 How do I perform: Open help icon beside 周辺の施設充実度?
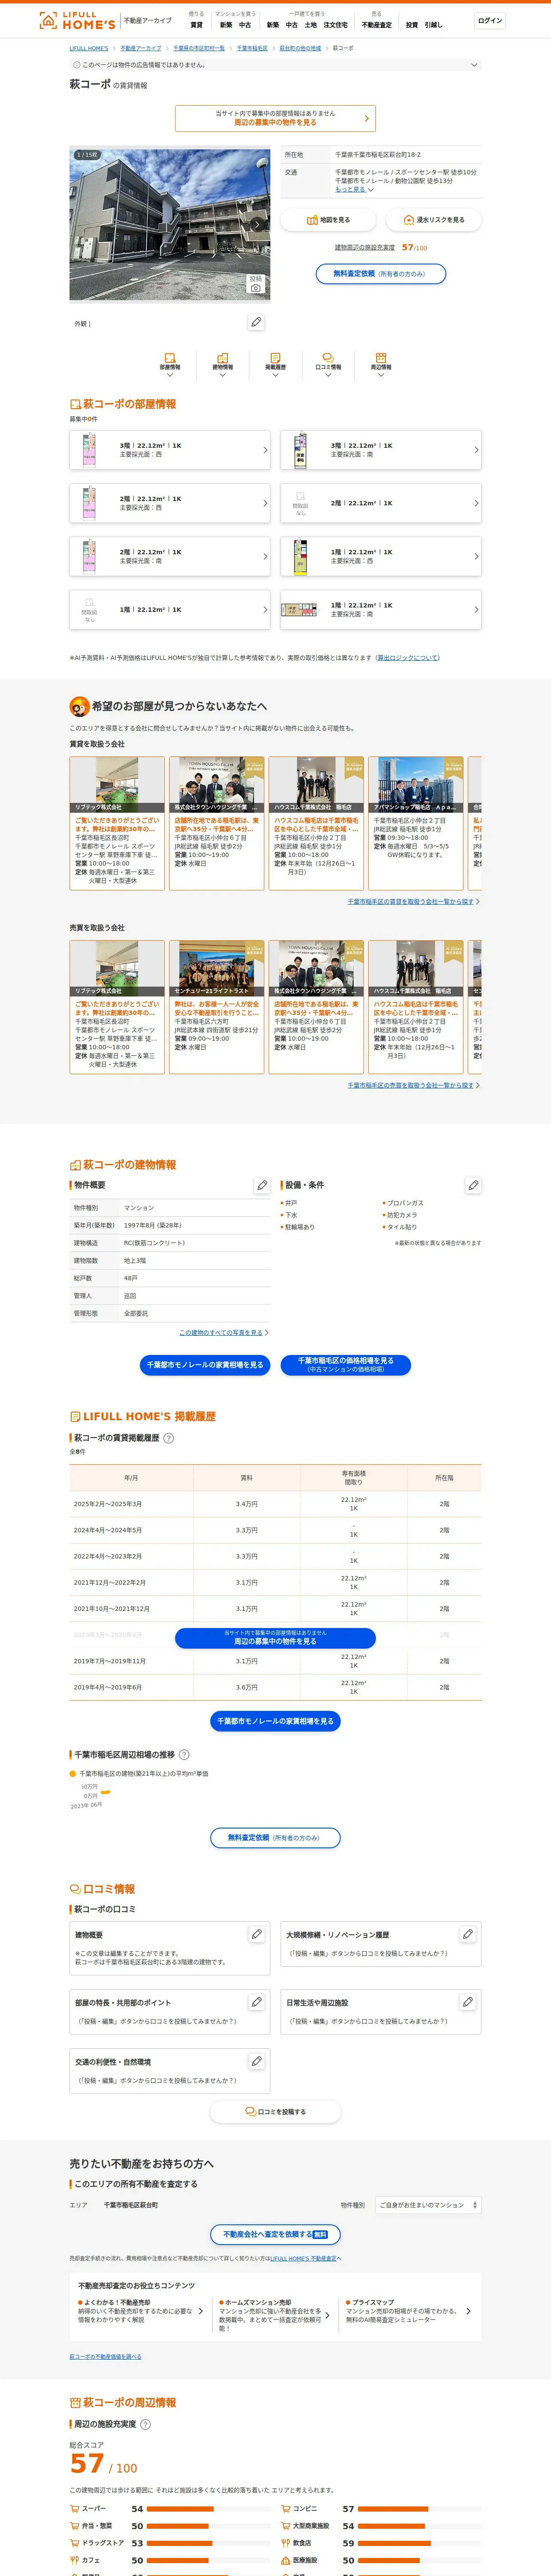point(145,2424)
